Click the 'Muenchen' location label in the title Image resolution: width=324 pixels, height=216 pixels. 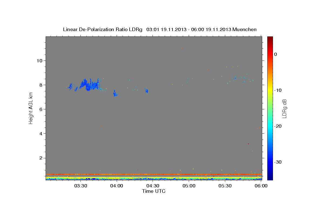245,29
